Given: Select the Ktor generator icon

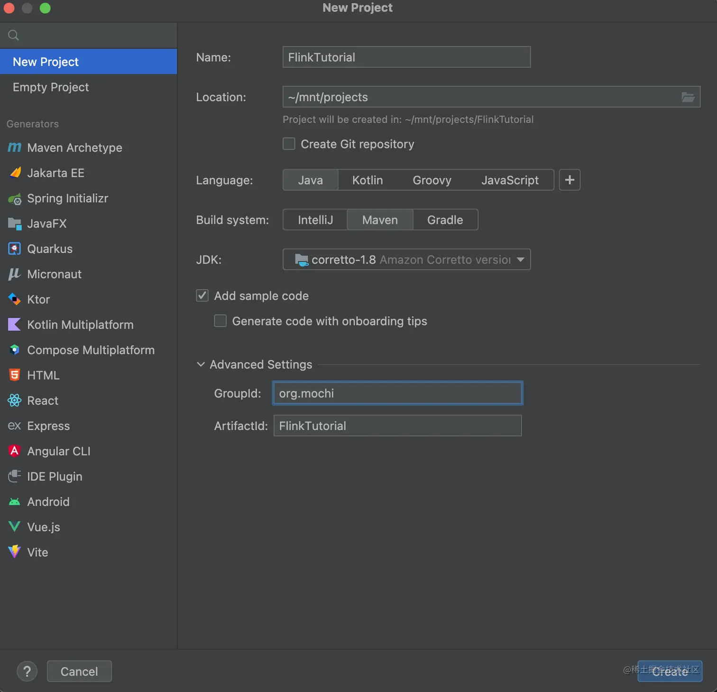Looking at the screenshot, I should coord(15,299).
